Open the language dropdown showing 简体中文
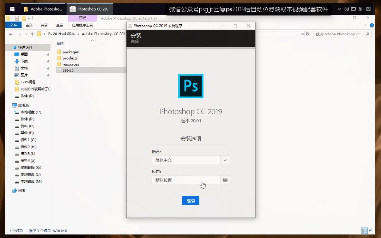Image resolution: width=381 pixels, height=238 pixels. [x=225, y=160]
